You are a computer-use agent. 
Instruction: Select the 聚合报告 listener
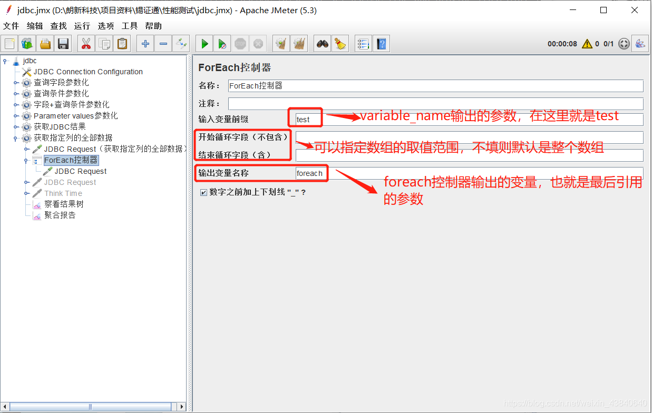point(60,215)
